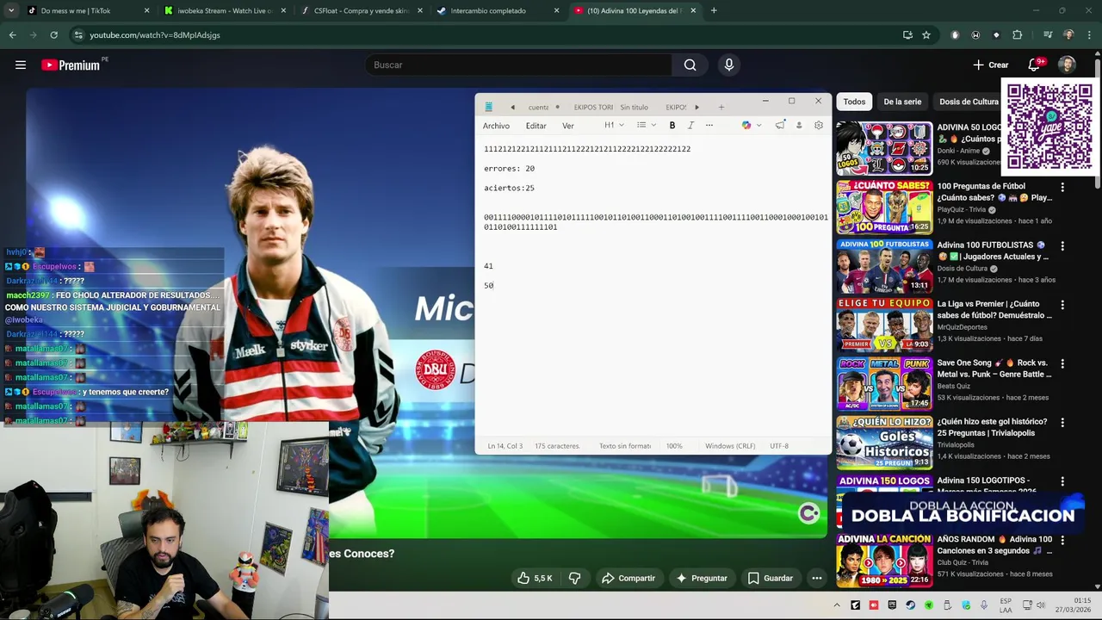The height and width of the screenshot is (620, 1102).
Task: Open Chrome extensions puzzle icon
Action: 1018,34
